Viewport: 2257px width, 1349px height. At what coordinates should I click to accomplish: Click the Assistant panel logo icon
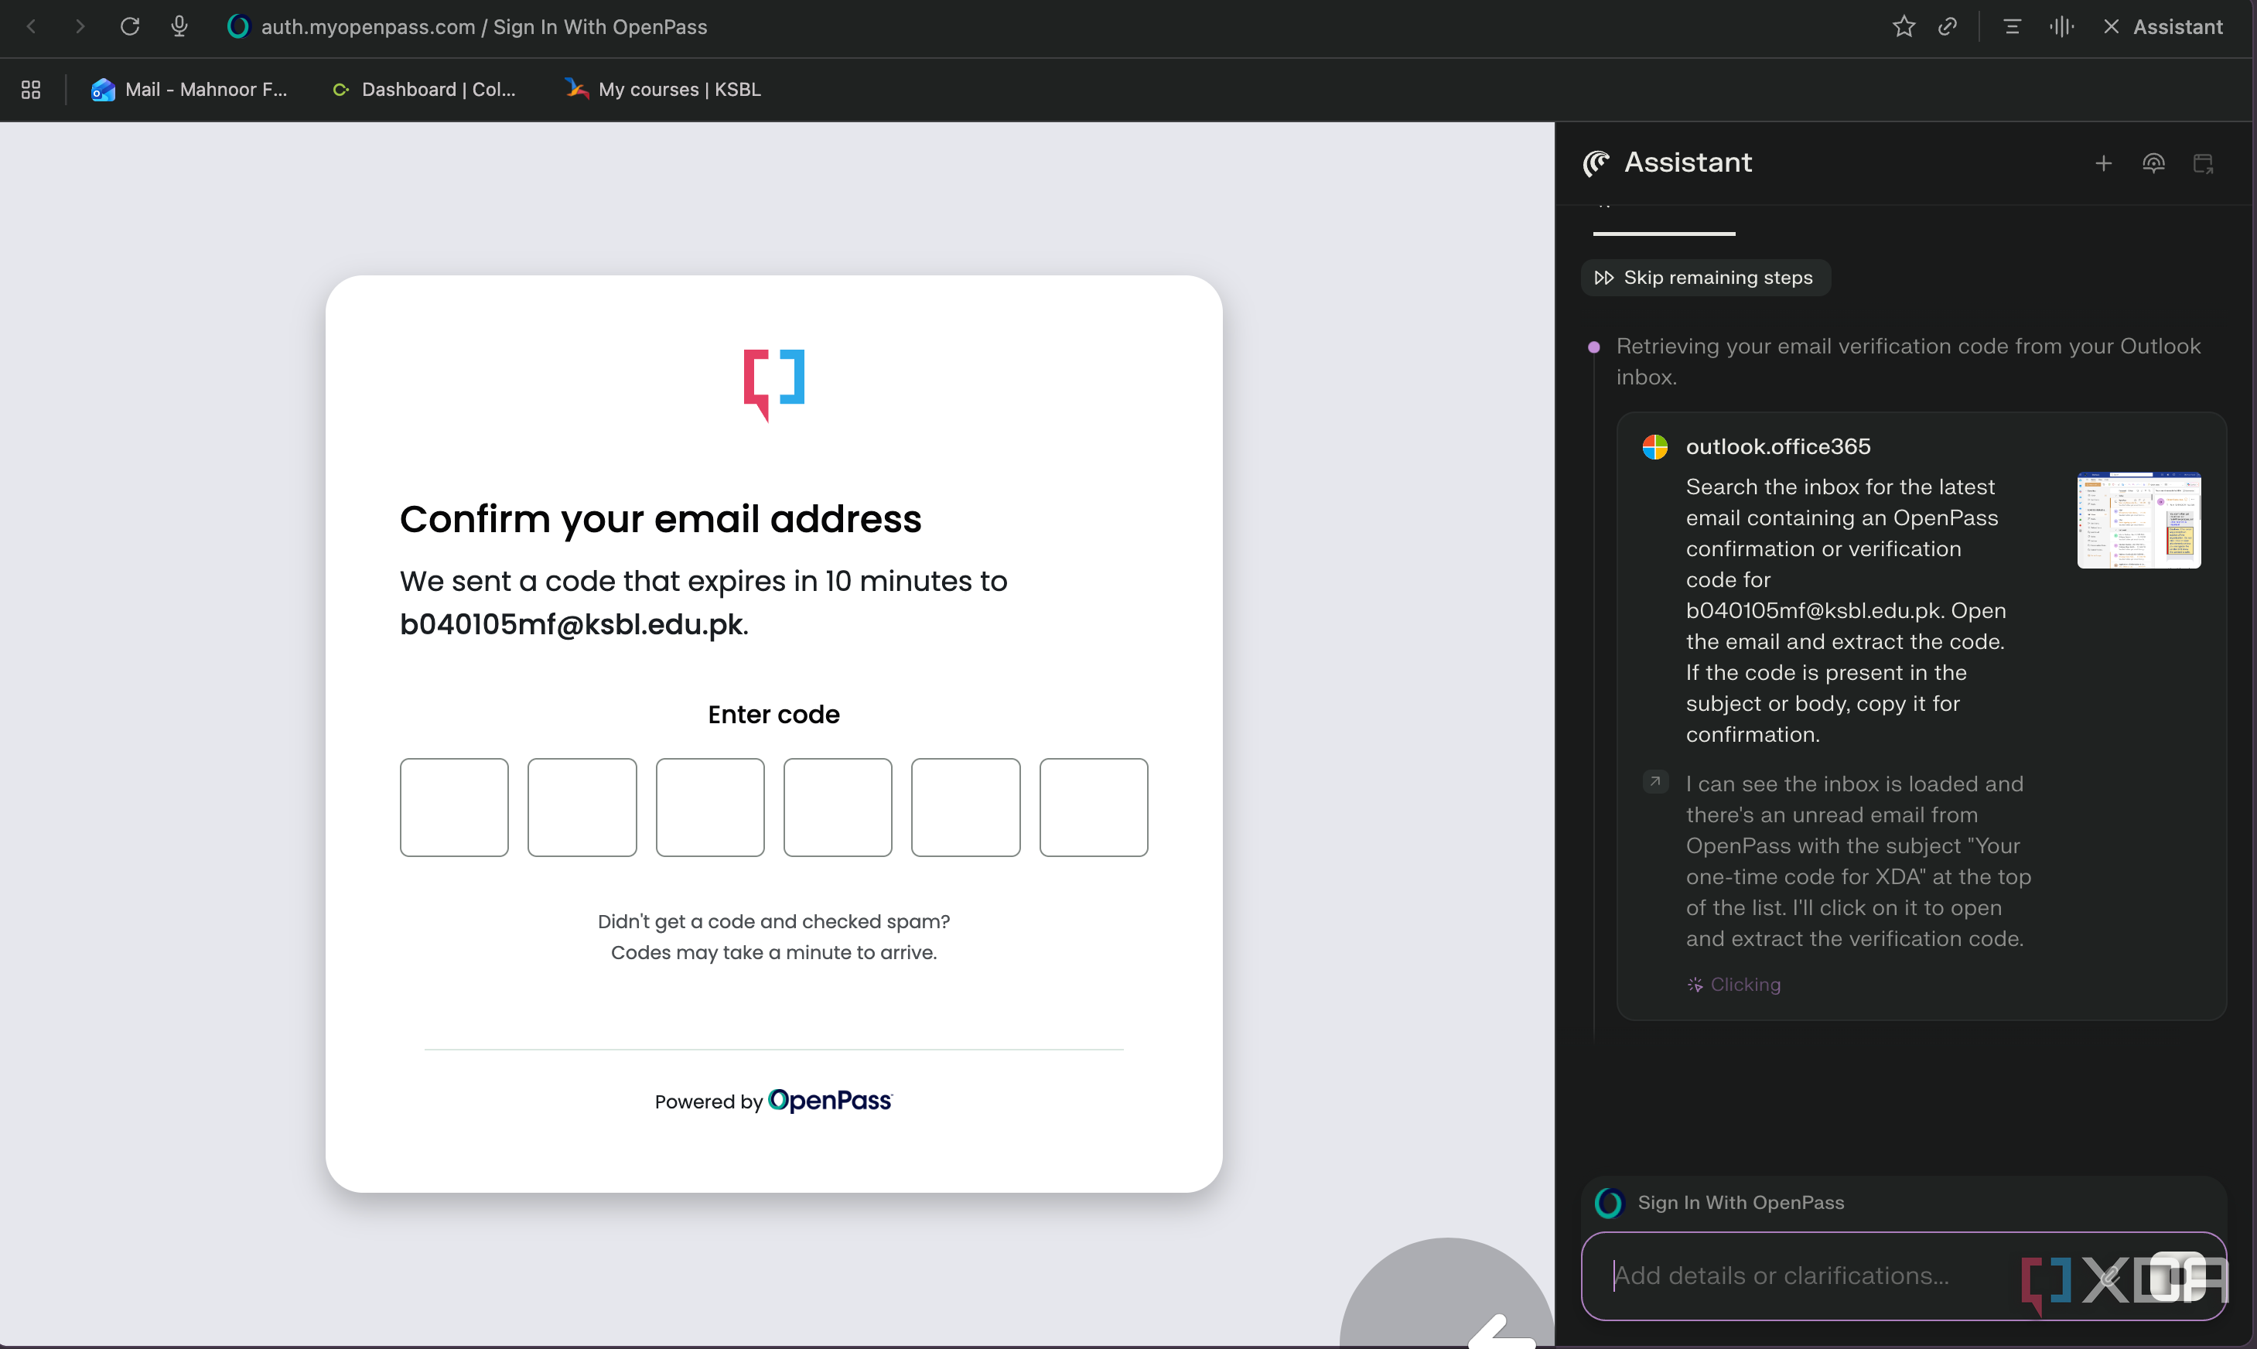1596,162
